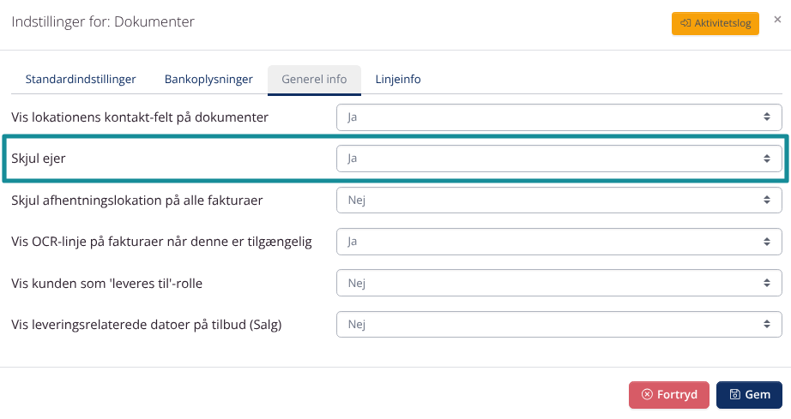Expand 'Skjul afhentningslokation på alle fakturaer' dropdown
Viewport: 791px width, 419px height.
[559, 200]
